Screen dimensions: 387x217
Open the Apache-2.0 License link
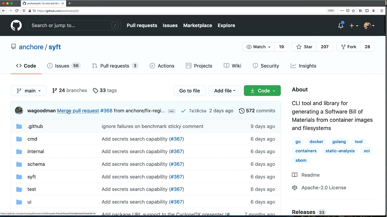319,188
